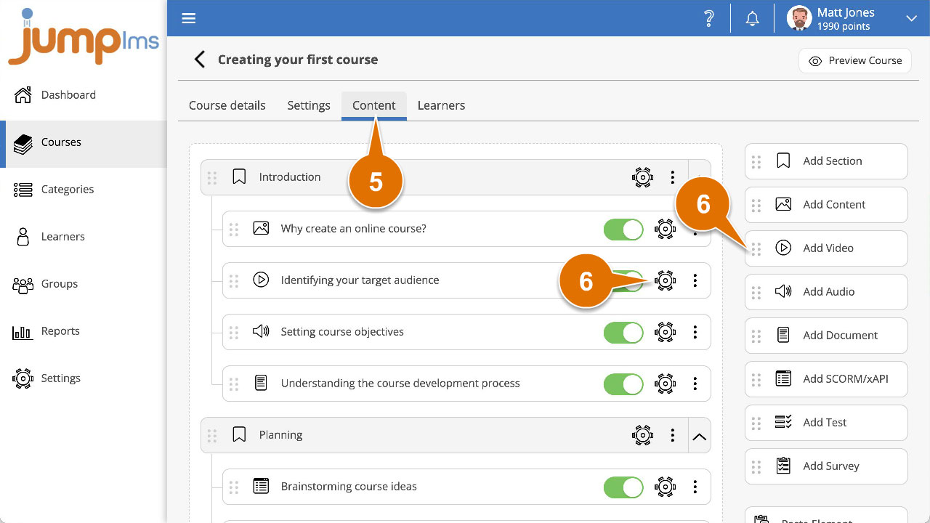Open the hamburger menu in top bar
The height and width of the screenshot is (523, 930).
point(189,19)
